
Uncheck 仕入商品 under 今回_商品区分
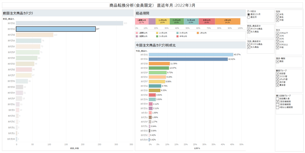[x=249, y=47]
